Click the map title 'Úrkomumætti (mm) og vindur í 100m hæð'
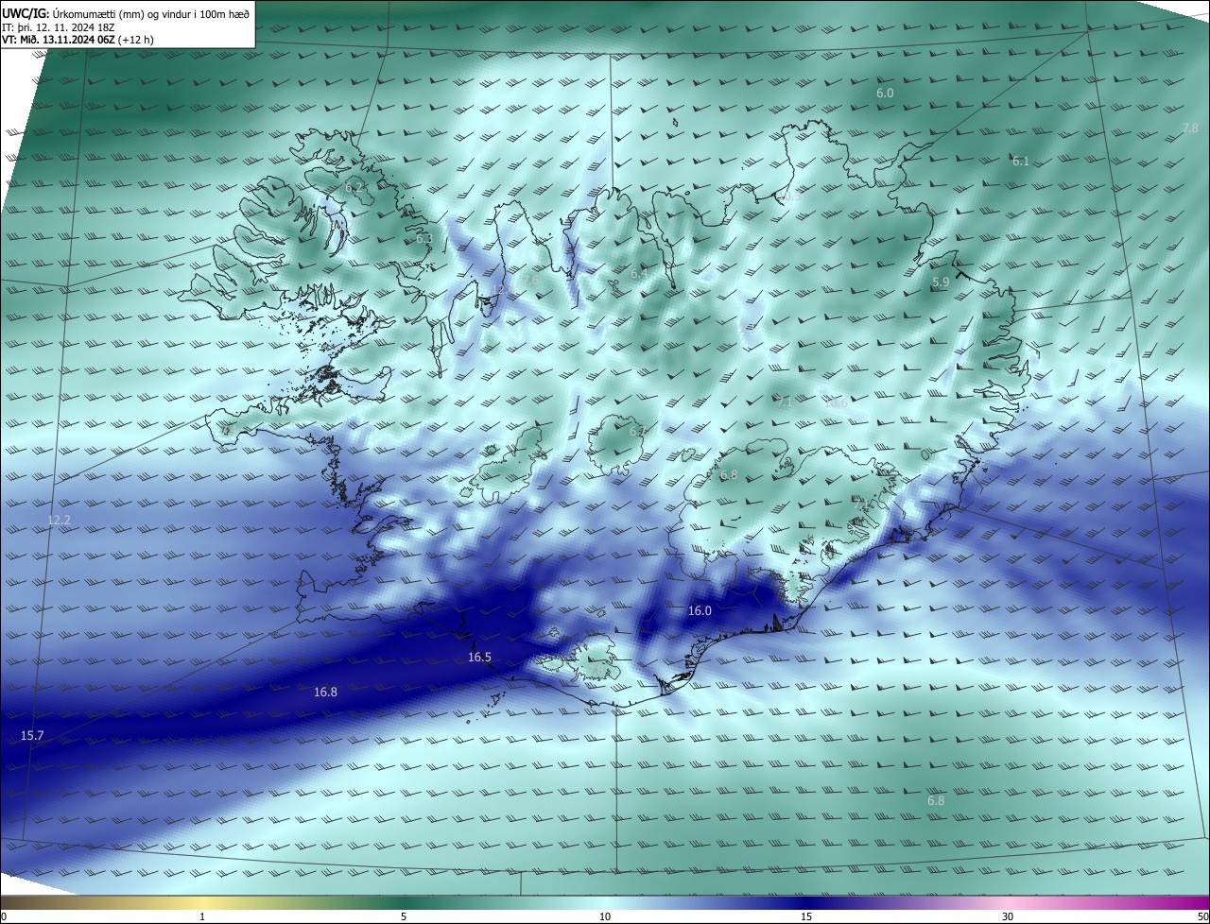Image resolution: width=1210 pixels, height=924 pixels. click(151, 13)
